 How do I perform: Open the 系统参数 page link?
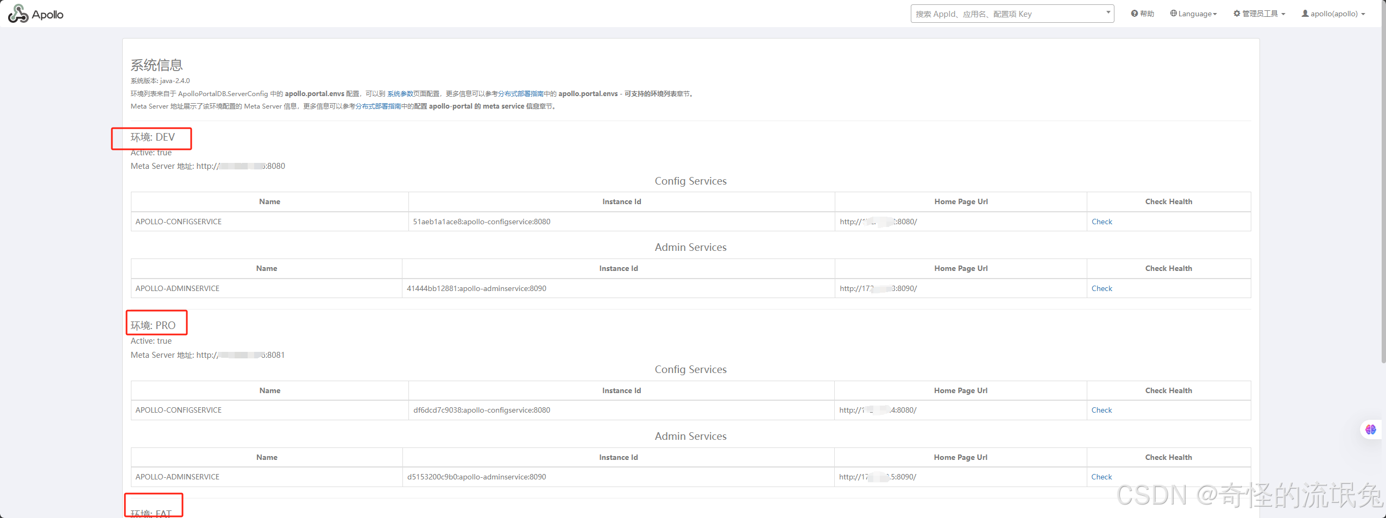point(400,93)
